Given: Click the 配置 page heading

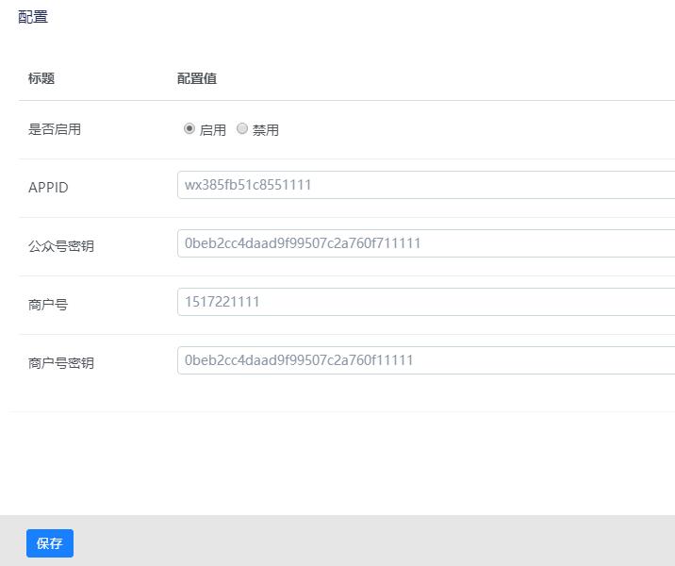Looking at the screenshot, I should (33, 17).
